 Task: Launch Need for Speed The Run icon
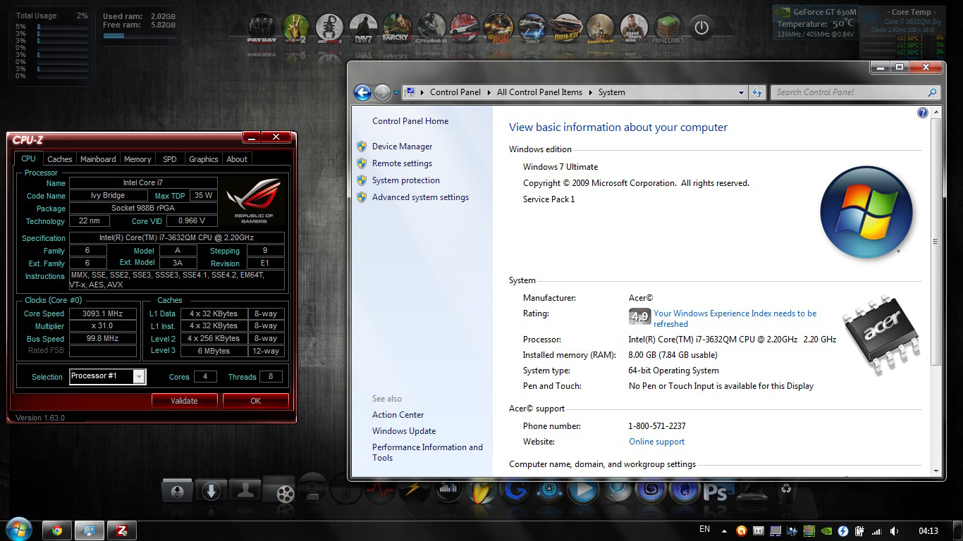498,28
